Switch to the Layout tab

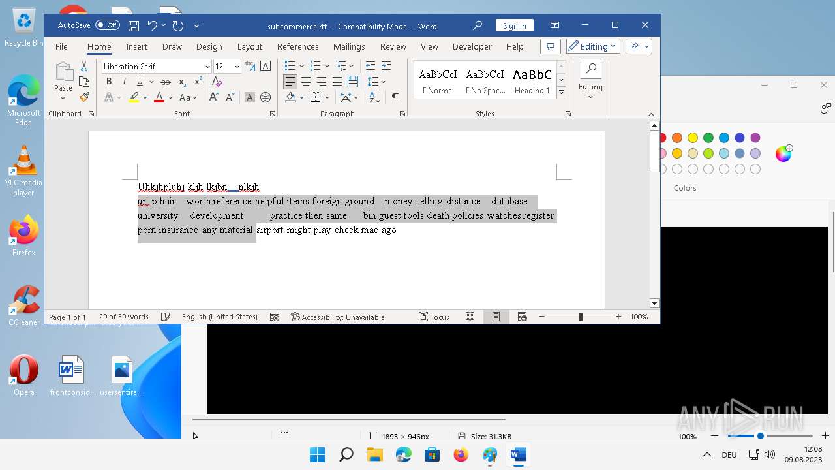[250, 46]
